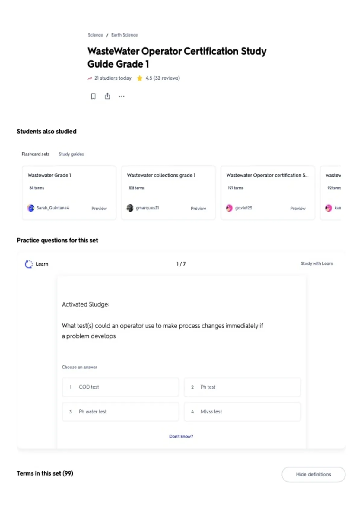Click the Earth Science breadcrumb link

point(125,35)
